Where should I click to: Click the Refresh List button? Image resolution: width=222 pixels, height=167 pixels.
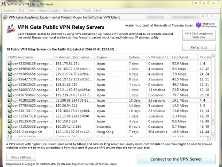tap(199, 47)
